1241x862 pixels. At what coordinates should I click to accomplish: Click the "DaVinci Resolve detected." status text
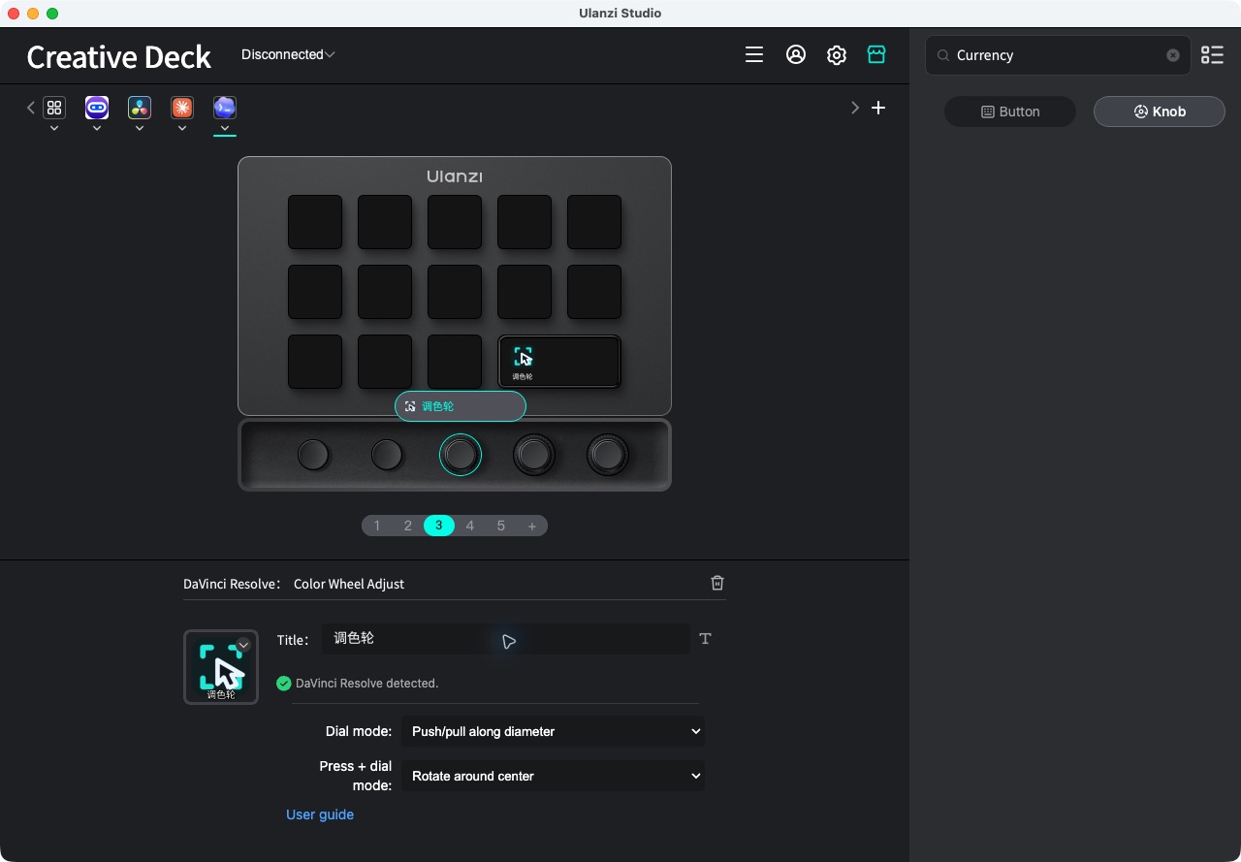[x=367, y=684]
